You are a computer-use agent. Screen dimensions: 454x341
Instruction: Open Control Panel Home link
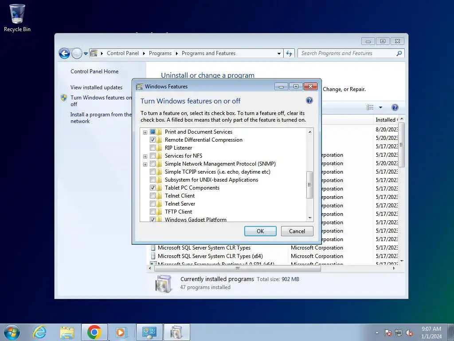94,71
